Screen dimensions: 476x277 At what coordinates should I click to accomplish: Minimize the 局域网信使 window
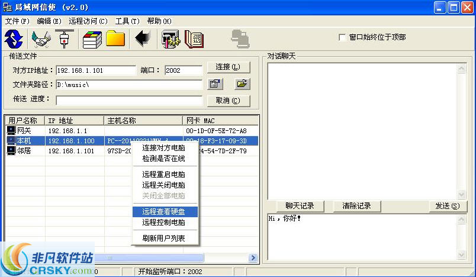tap(440, 8)
